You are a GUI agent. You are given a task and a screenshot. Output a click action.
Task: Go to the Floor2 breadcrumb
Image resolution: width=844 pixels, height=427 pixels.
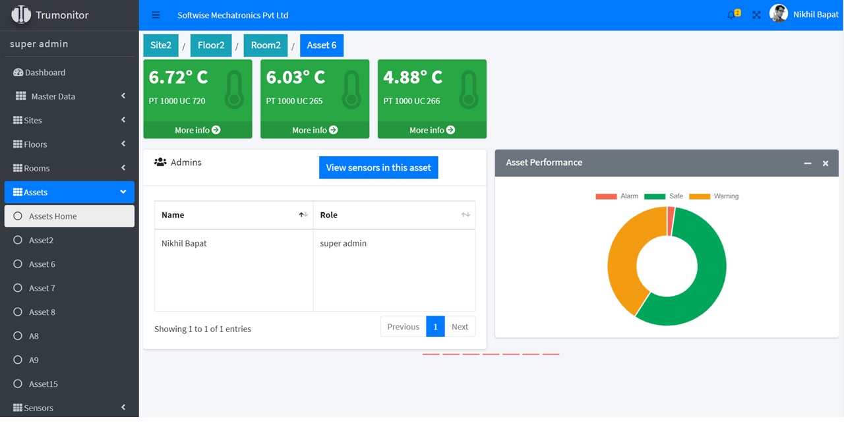[x=211, y=45]
